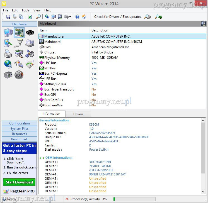Click the green Start Download button
Screen dimensions: 208x203
tap(19, 182)
